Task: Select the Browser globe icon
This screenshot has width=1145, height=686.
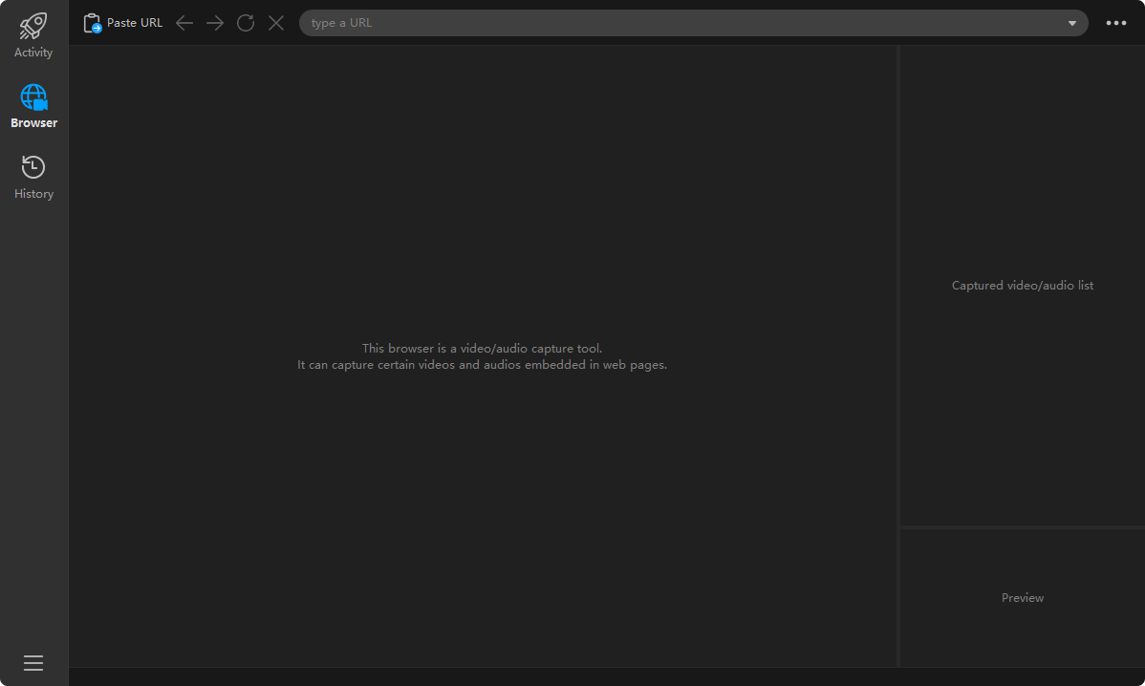Action: pyautogui.click(x=33, y=97)
